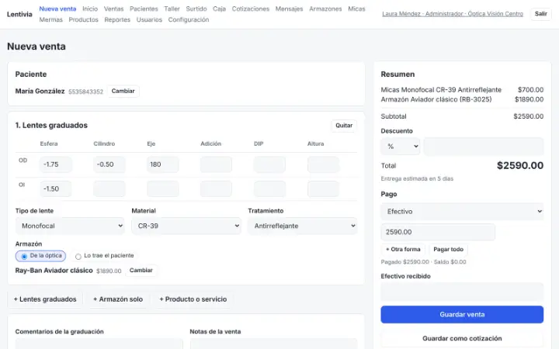
Task: Navigate to Armazones
Action: tap(325, 9)
